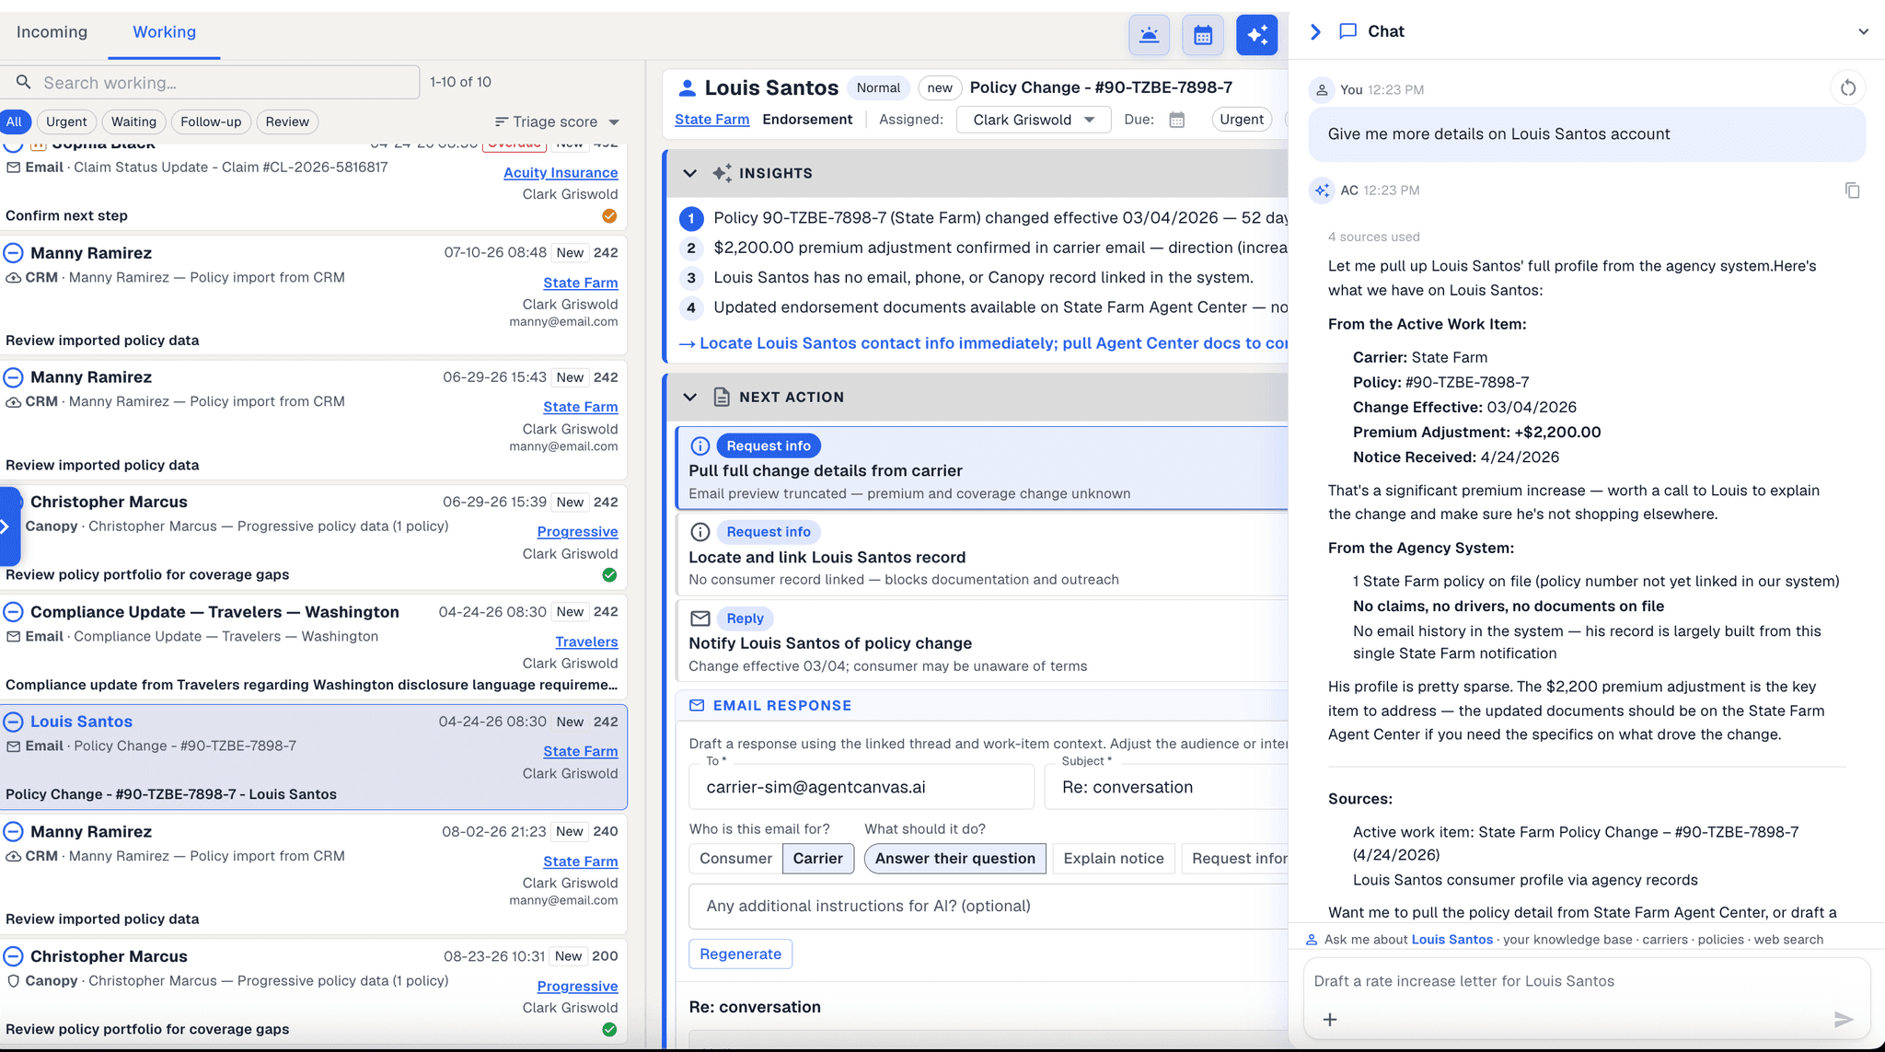Click the plus attachment icon in chat
Image resolution: width=1885 pixels, height=1052 pixels.
[x=1330, y=1019]
